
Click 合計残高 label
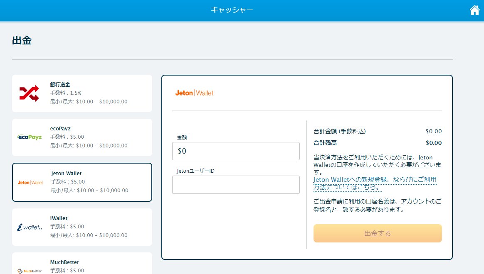point(325,143)
